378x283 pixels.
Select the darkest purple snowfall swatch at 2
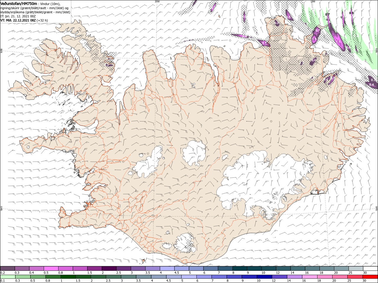(109, 269)
